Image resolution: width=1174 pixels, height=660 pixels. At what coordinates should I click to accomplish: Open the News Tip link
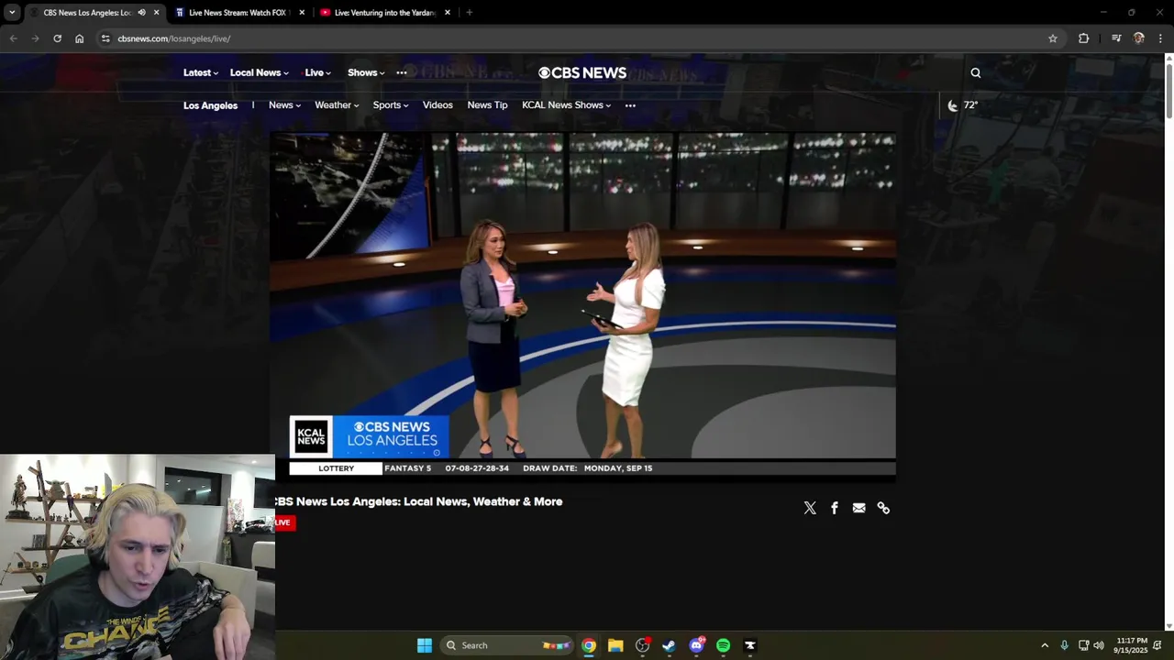click(x=487, y=105)
